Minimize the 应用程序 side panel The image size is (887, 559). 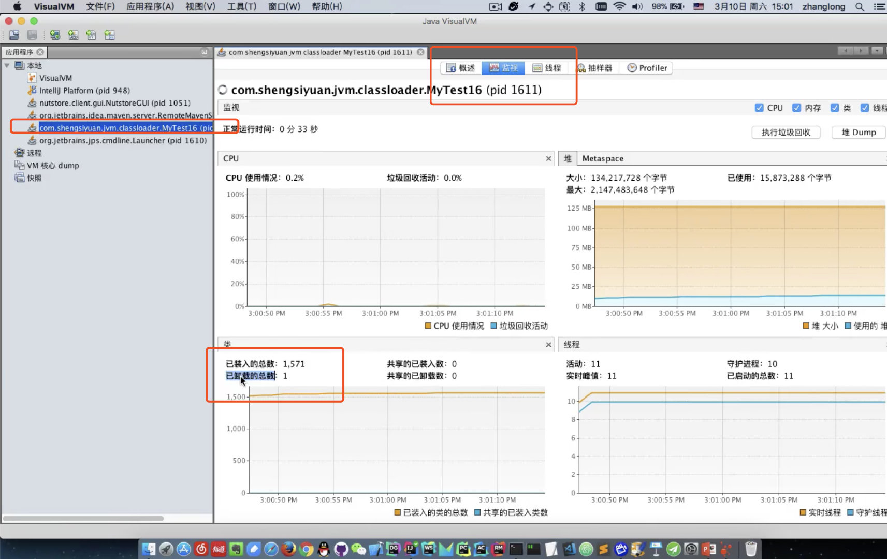[x=204, y=52]
